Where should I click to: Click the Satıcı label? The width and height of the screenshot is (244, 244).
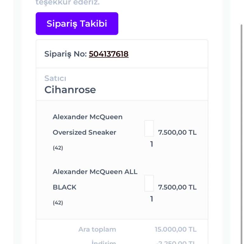55,78
